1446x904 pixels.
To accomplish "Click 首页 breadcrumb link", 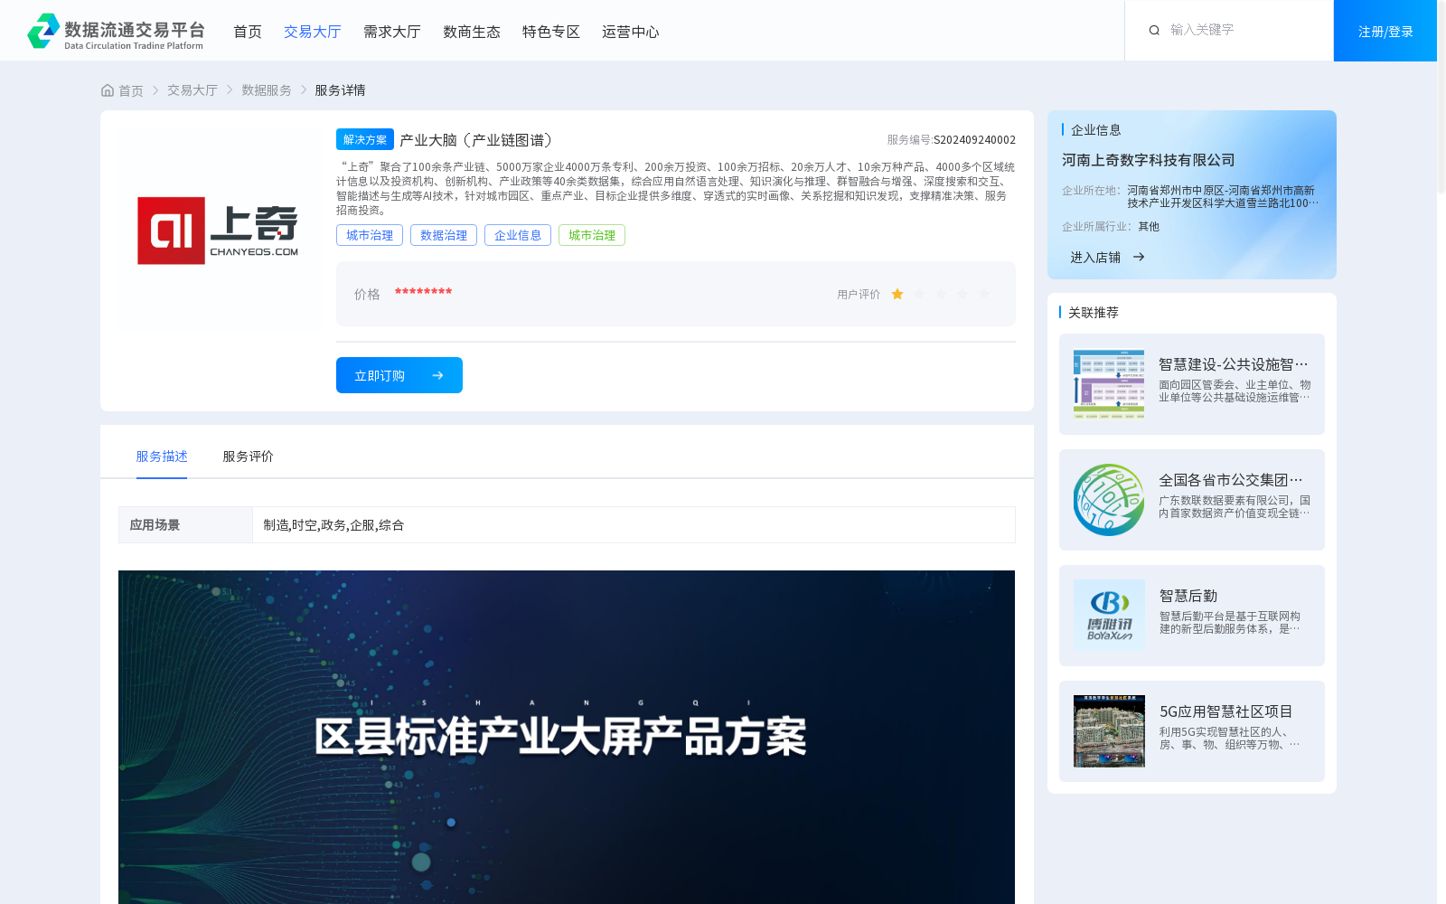I will point(131,90).
